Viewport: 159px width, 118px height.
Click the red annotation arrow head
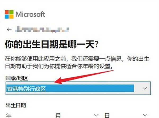(x=58, y=81)
